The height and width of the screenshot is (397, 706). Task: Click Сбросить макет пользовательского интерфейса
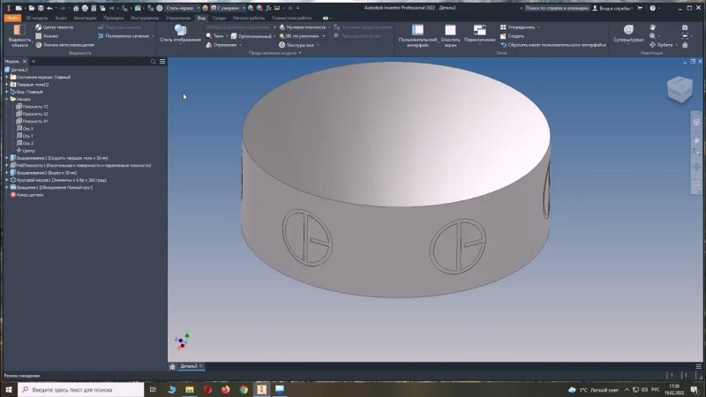pyautogui.click(x=556, y=44)
